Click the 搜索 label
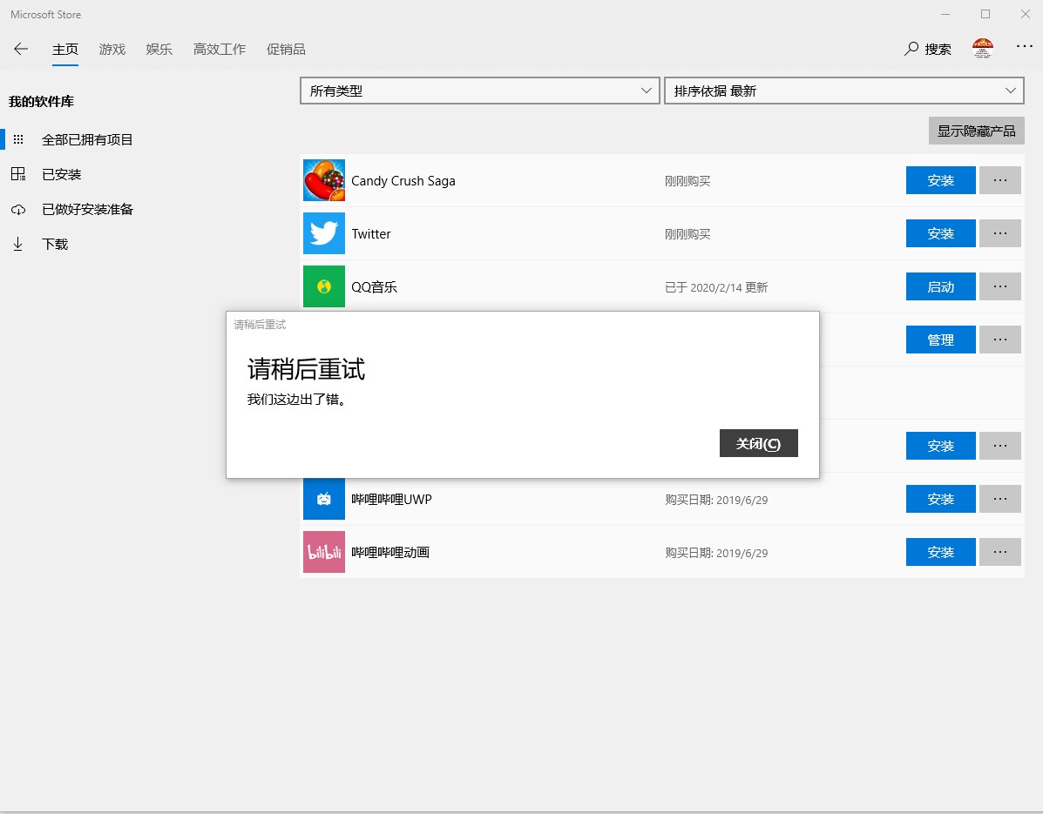This screenshot has width=1043, height=814. [x=938, y=49]
